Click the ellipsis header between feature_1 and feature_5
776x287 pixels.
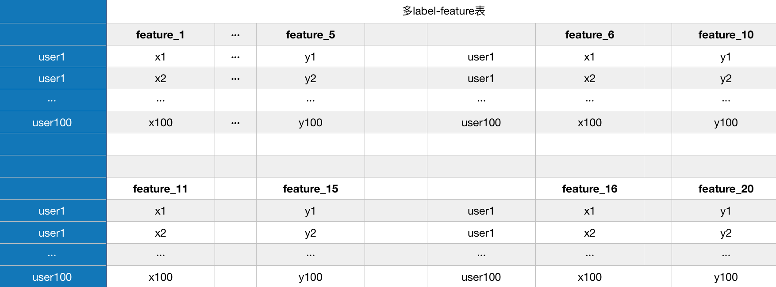click(235, 34)
